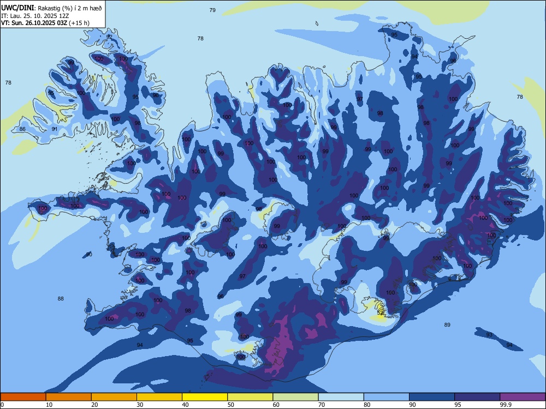This screenshot has width=546, height=409.
Task: Click the '91' humidity value on the map
Action: coord(54,129)
